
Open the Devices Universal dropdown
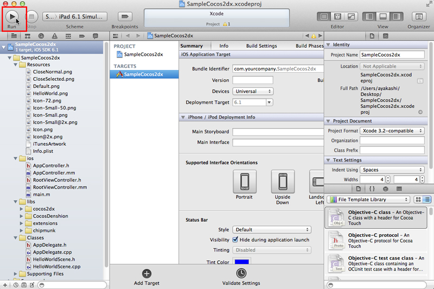(x=253, y=91)
